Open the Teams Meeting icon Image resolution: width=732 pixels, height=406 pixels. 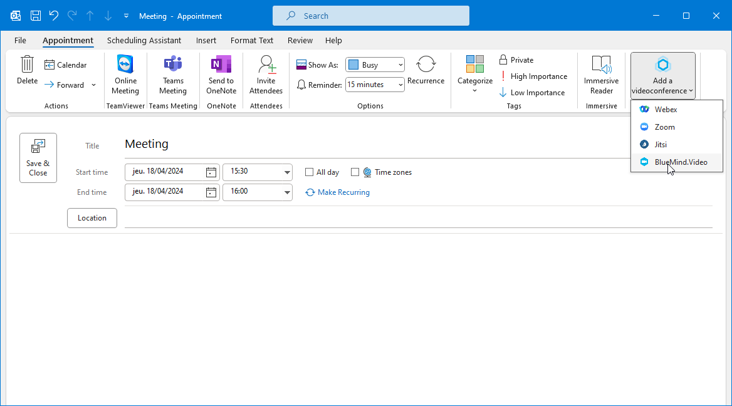tap(173, 65)
